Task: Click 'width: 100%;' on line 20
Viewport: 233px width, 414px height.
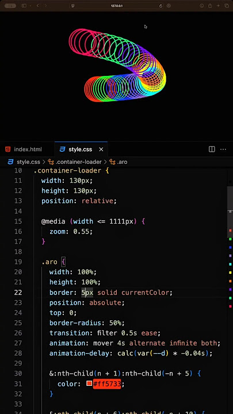Action: 73,272
